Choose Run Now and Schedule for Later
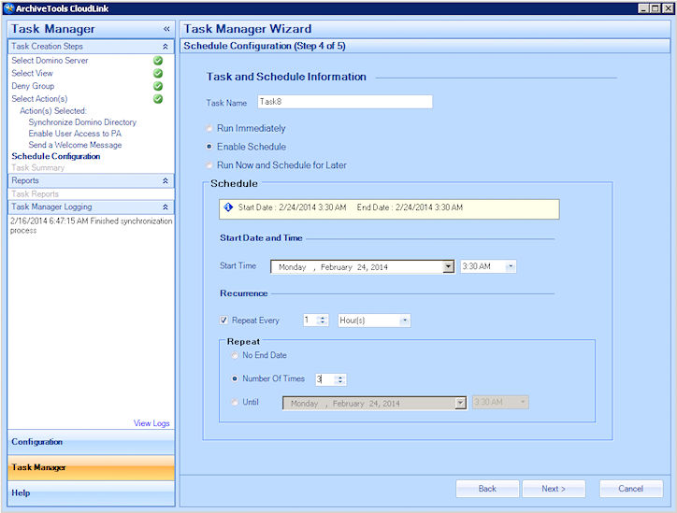The width and height of the screenshot is (677, 513). 209,165
